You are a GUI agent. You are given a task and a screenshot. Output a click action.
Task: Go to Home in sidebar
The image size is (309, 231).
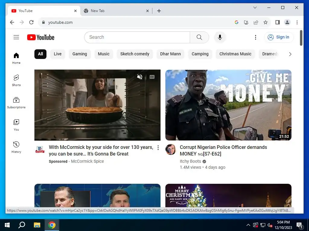(x=16, y=58)
